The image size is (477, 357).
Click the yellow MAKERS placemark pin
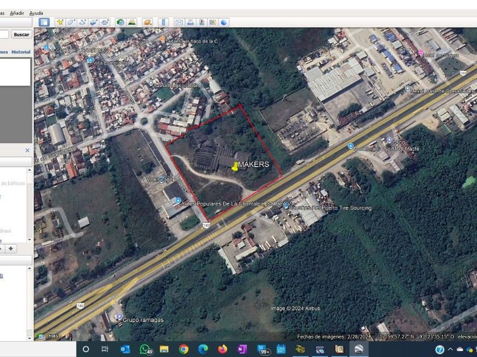click(235, 167)
